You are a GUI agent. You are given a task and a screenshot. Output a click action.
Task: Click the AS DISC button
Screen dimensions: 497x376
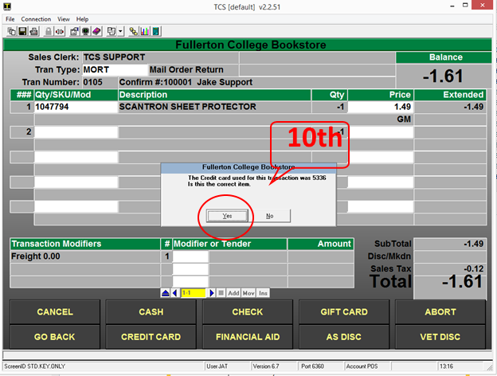tap(344, 337)
